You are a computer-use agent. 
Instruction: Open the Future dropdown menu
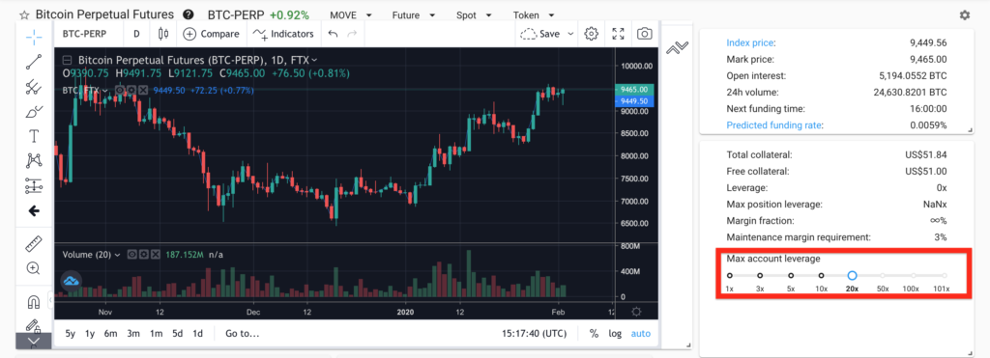pyautogui.click(x=414, y=14)
